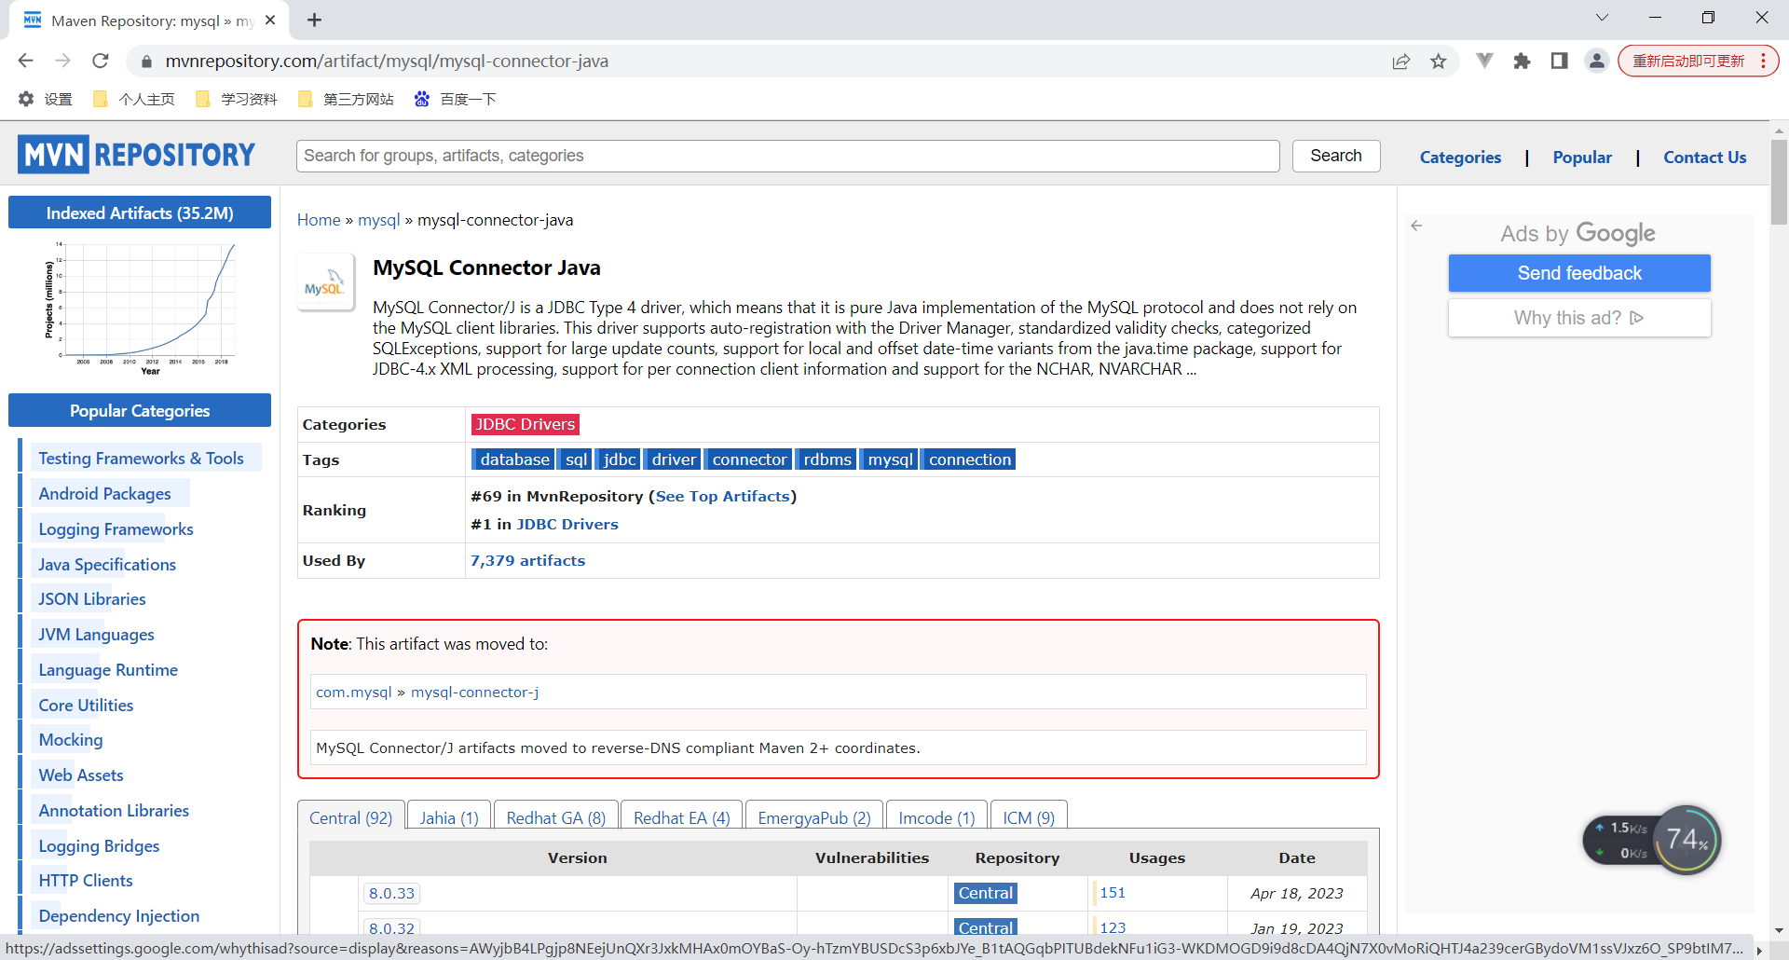Click the page vertical scrollbar thumb
Image resolution: width=1789 pixels, height=960 pixels.
(x=1779, y=182)
